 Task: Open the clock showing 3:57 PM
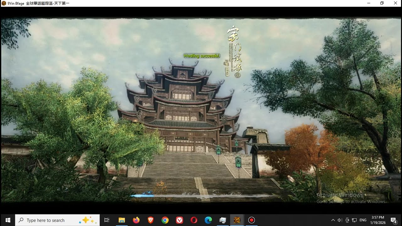pyautogui.click(x=378, y=220)
